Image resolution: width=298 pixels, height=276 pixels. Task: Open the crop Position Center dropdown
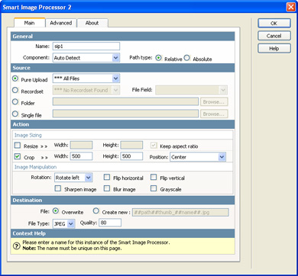198,157
